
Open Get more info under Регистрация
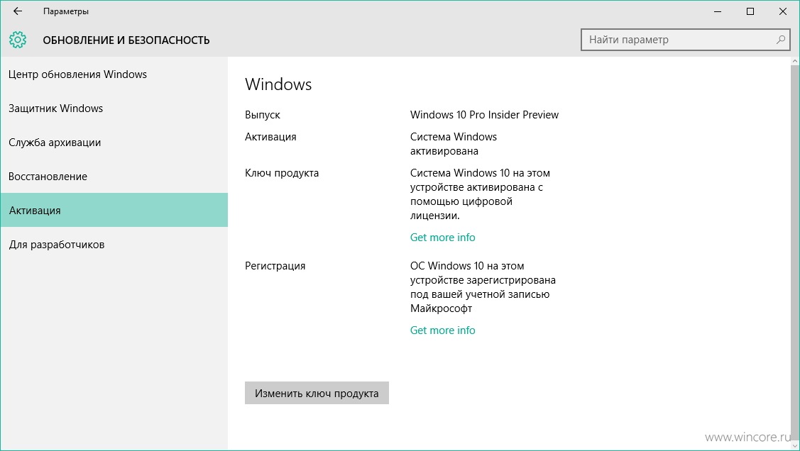[x=442, y=330]
